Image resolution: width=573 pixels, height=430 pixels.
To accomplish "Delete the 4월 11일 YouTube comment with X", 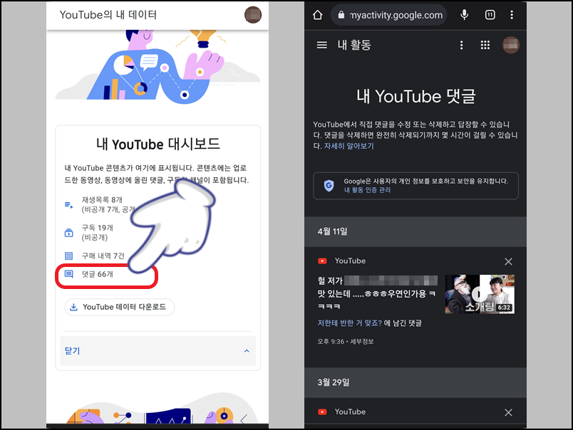I will point(508,261).
